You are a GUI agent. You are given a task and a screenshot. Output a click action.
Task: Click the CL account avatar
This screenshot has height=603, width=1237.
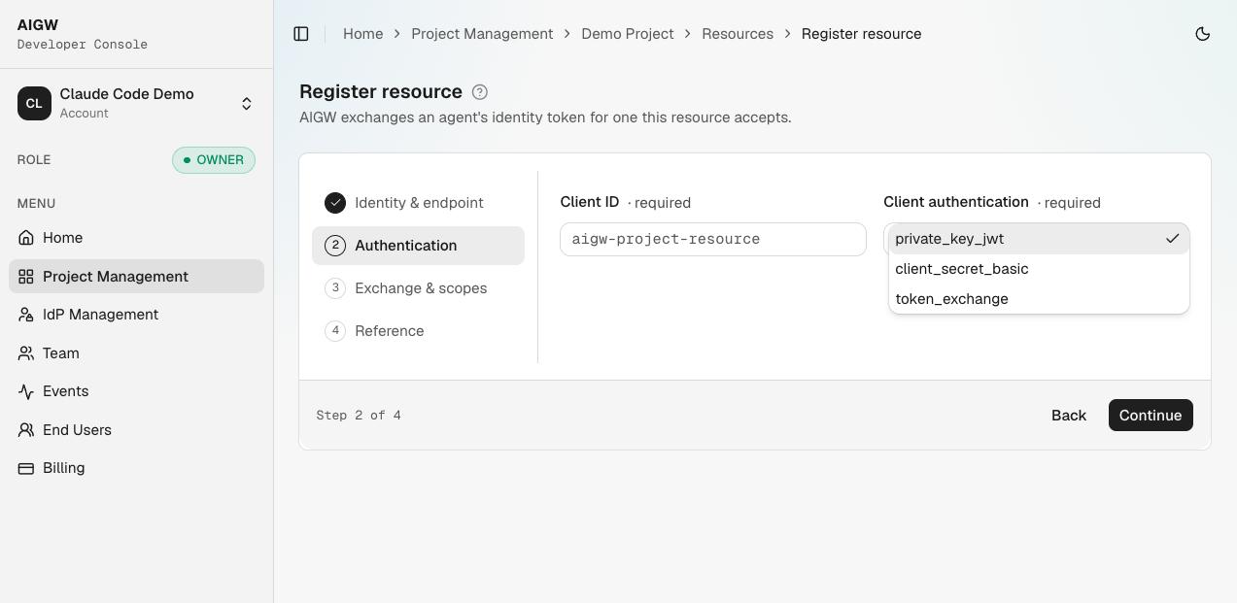(34, 103)
